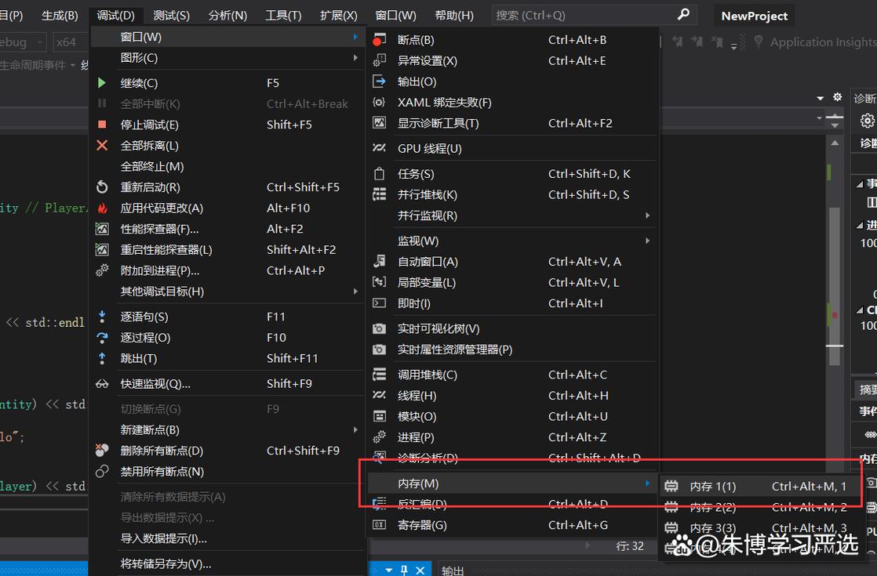This screenshot has height=576, width=877.
Task: Click the red Stop Debugging (停止调试) icon
Action: [102, 125]
